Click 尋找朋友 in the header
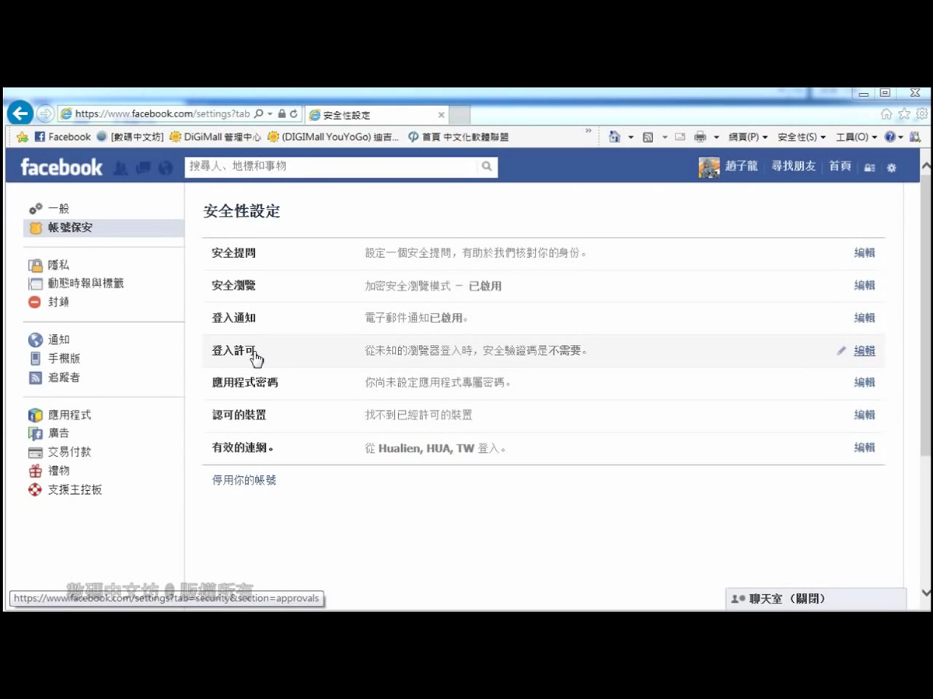 tap(794, 166)
